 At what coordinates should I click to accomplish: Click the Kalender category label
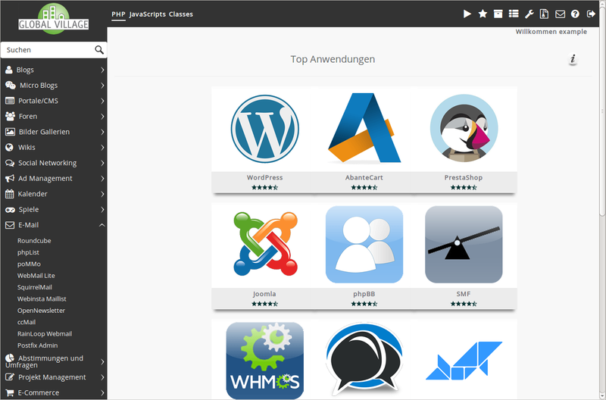click(x=33, y=194)
